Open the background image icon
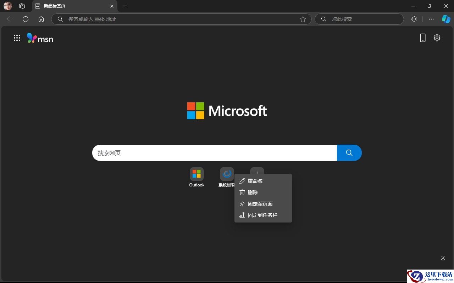 pyautogui.click(x=443, y=258)
